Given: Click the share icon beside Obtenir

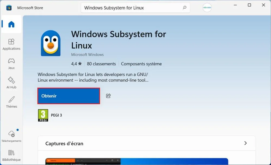Looking at the screenshot, I should click(x=108, y=96).
